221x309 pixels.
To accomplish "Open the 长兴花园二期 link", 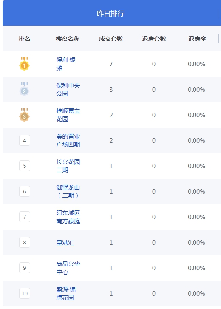I will point(68,166).
